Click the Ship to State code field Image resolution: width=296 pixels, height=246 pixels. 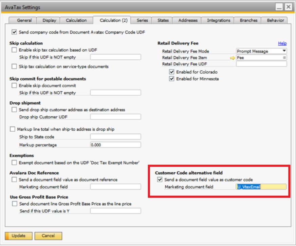click(115, 137)
